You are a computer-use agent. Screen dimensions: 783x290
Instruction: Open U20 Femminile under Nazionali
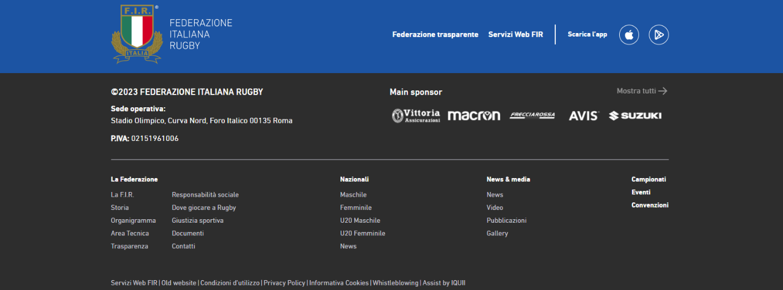pos(362,233)
